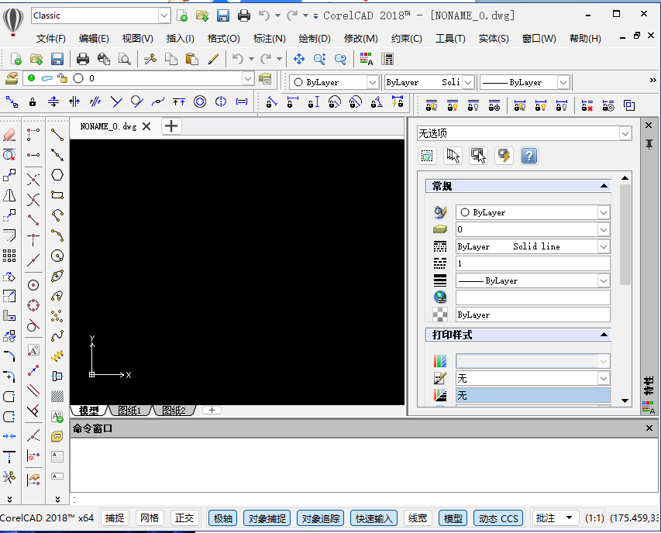Screen dimensions: 661x533
Task: Switch to the 图纸1 sheet tab
Action: pyautogui.click(x=129, y=411)
